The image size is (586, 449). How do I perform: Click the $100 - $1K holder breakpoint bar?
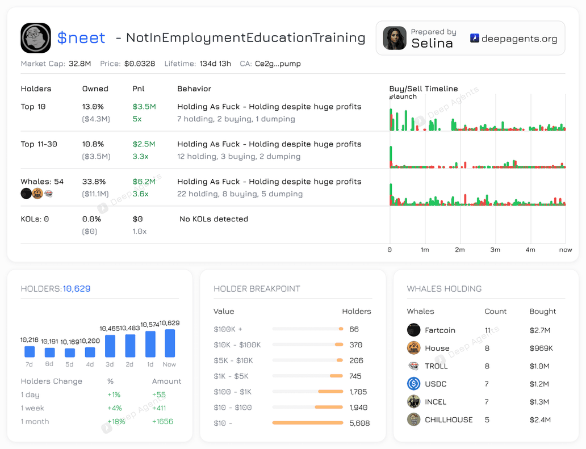coord(308,392)
